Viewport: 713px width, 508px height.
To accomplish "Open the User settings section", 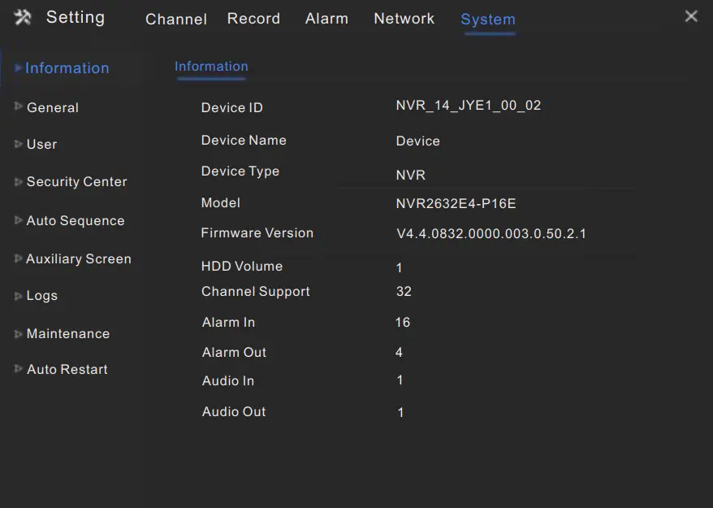I will click(x=41, y=145).
